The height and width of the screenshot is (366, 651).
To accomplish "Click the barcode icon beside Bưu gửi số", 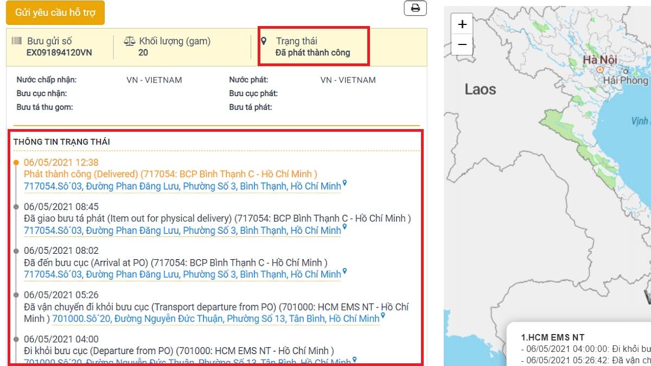I will point(17,41).
